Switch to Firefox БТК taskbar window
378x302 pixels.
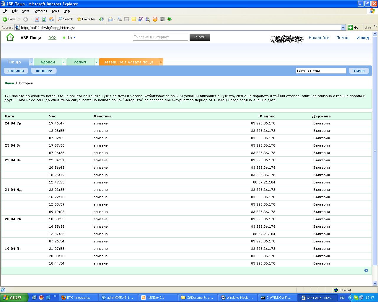click(78, 298)
